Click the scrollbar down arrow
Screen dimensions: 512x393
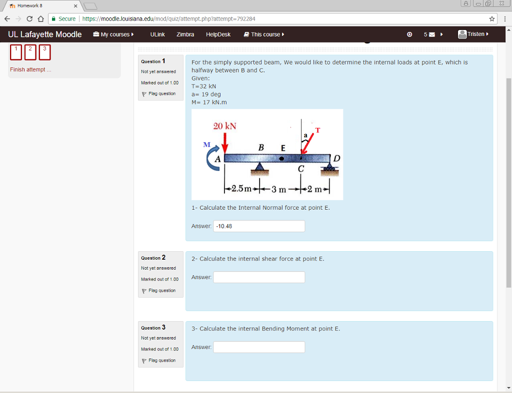(x=508, y=388)
